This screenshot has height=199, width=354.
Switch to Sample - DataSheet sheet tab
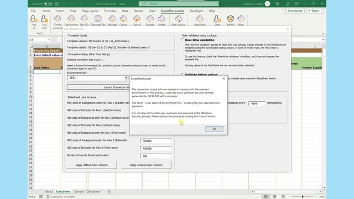click(x=87, y=192)
